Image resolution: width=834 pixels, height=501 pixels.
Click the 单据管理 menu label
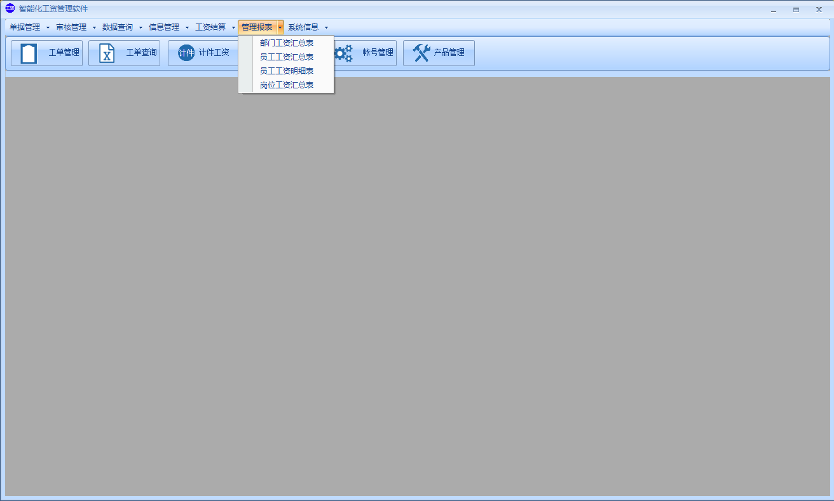[25, 27]
